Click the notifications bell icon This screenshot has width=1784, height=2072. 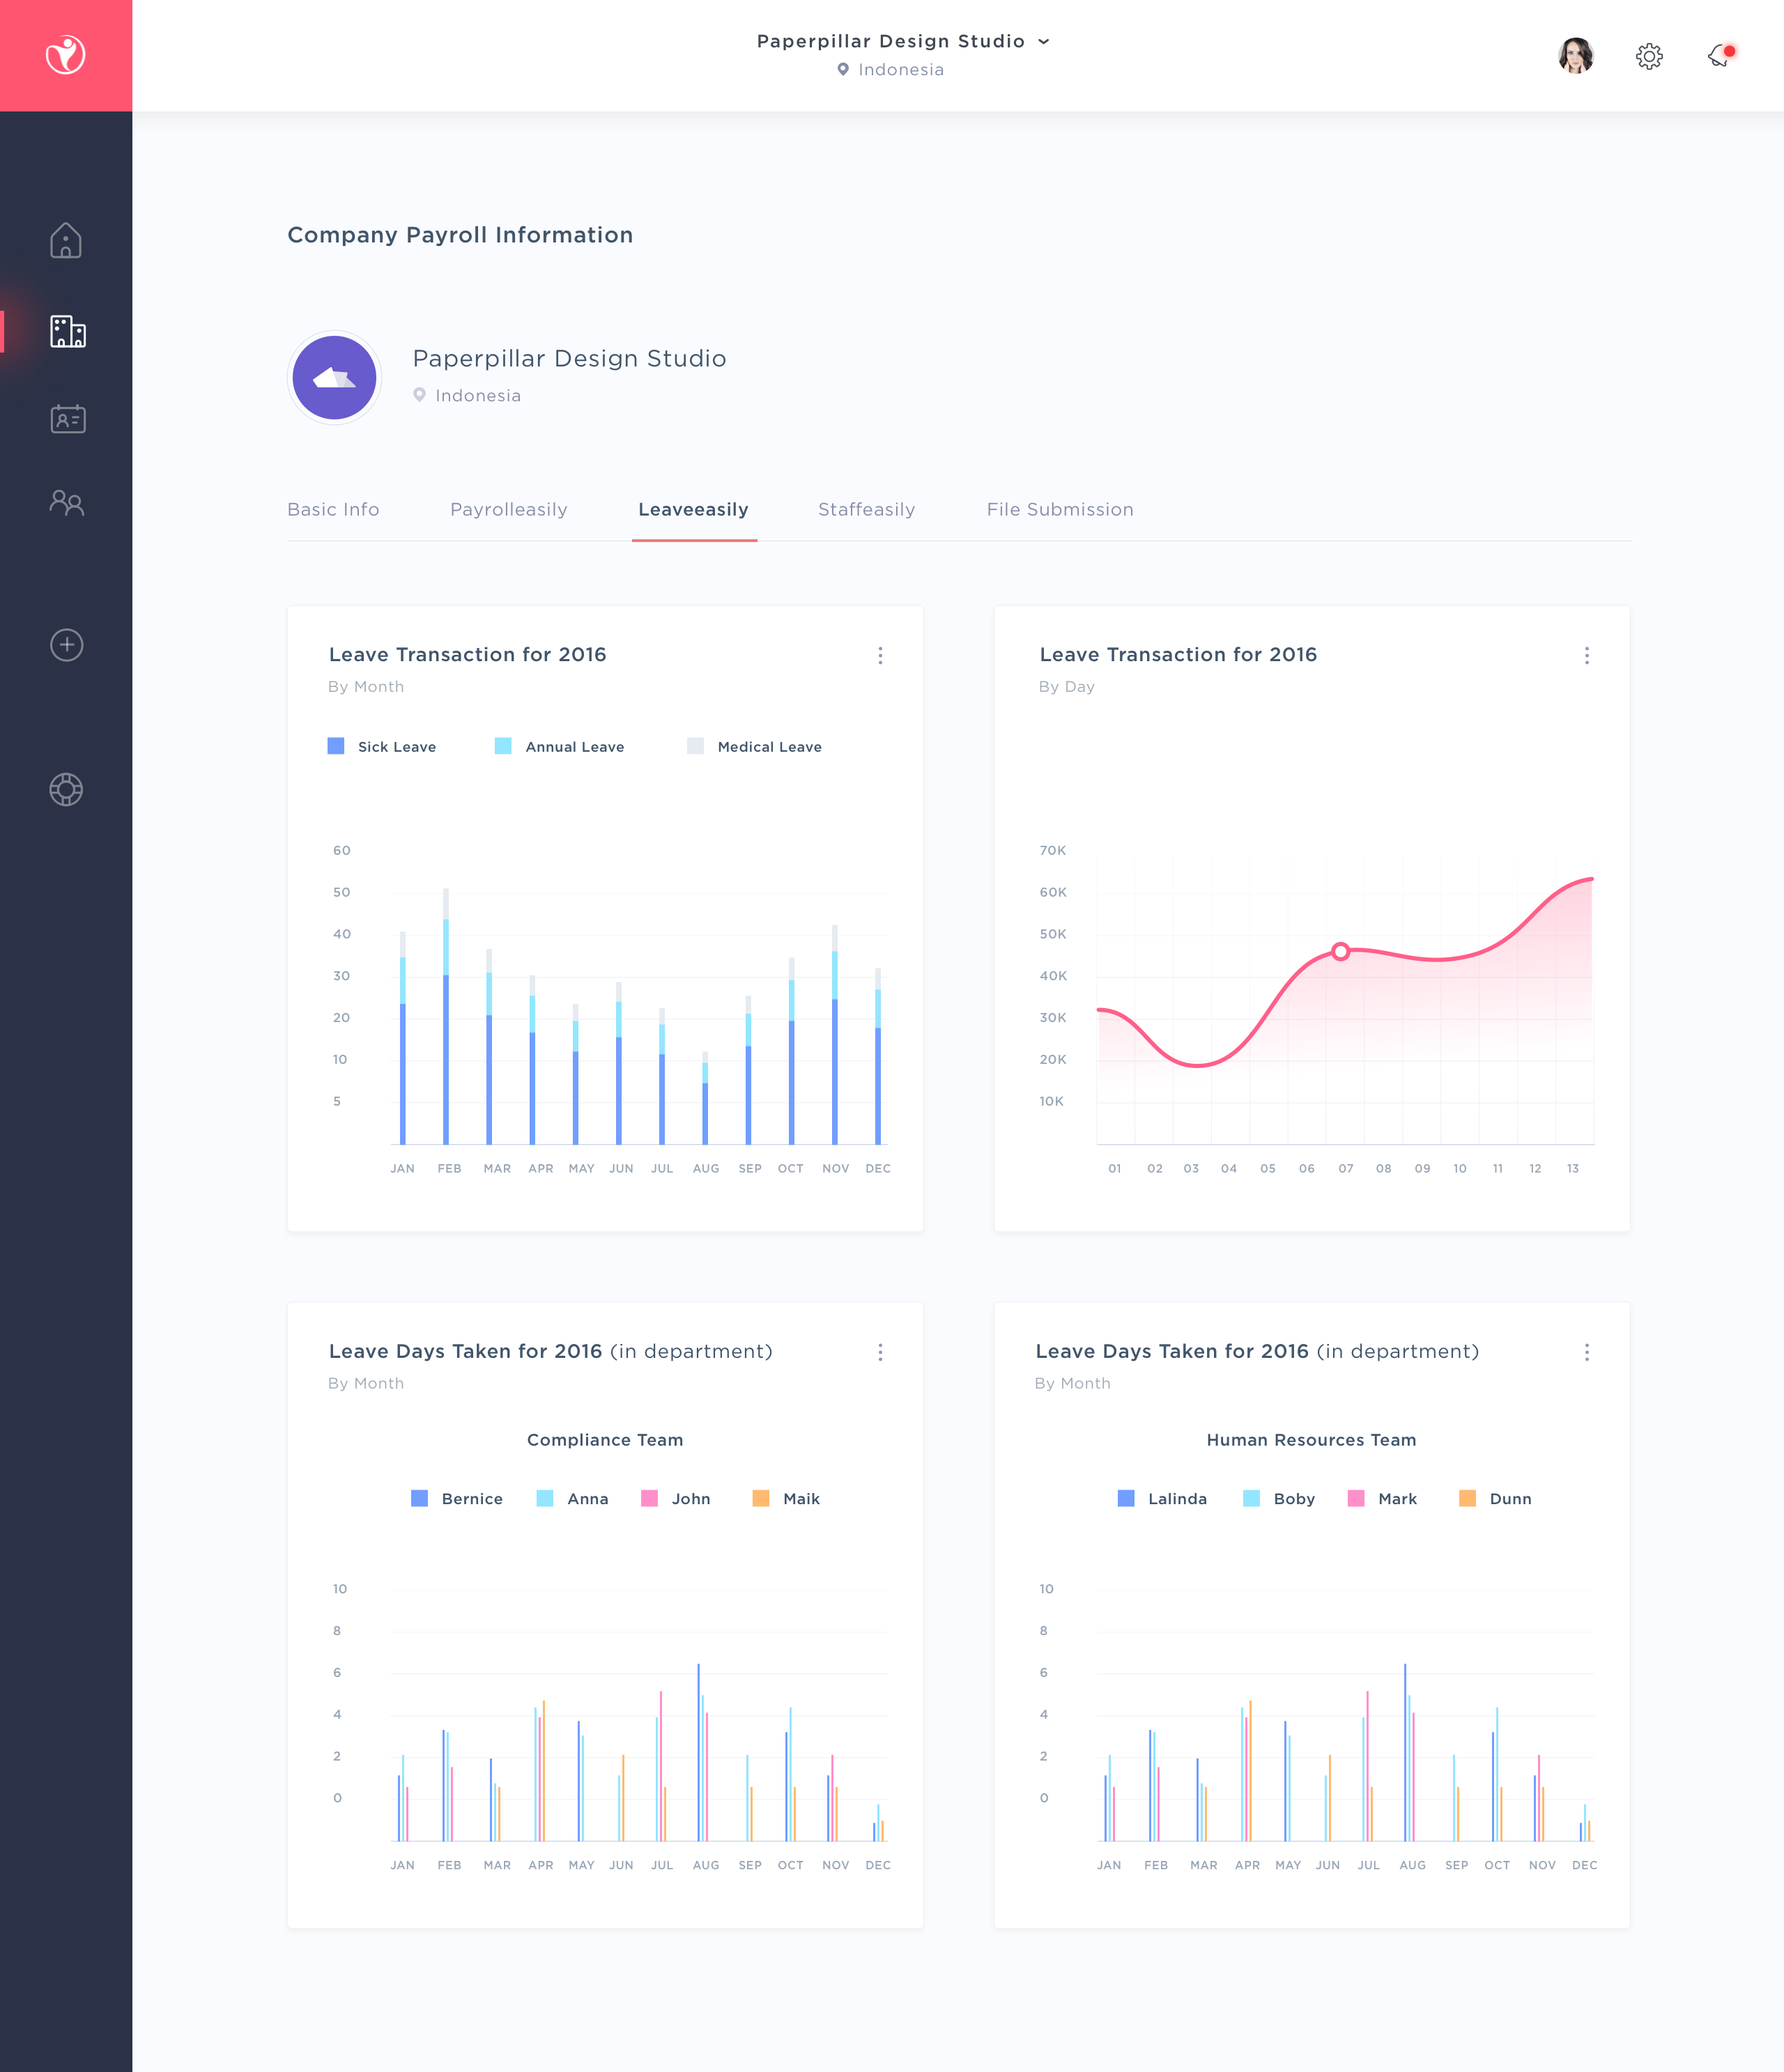point(1718,54)
